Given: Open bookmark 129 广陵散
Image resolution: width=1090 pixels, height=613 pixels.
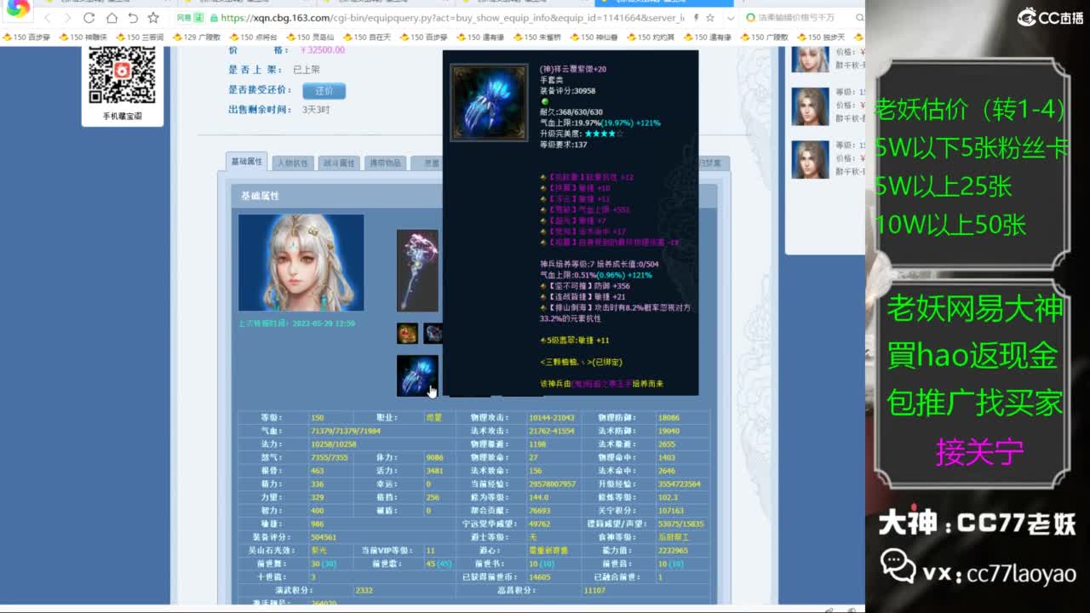Looking at the screenshot, I should (197, 37).
